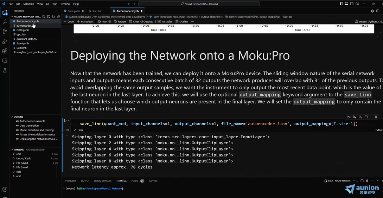Open the Extensions view
Image resolution: width=383 pixels, height=198 pixels.
(5, 51)
